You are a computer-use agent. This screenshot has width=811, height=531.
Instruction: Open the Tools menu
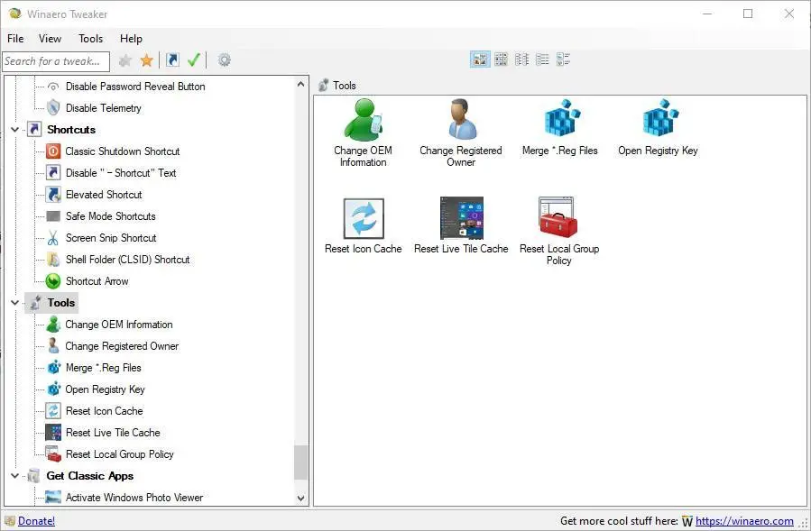(x=90, y=39)
